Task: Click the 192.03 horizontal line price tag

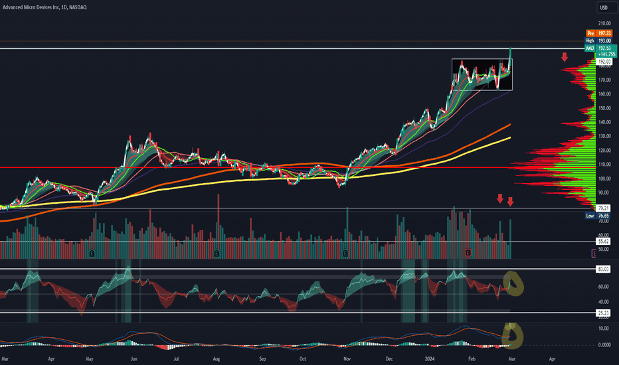Action: coord(604,62)
